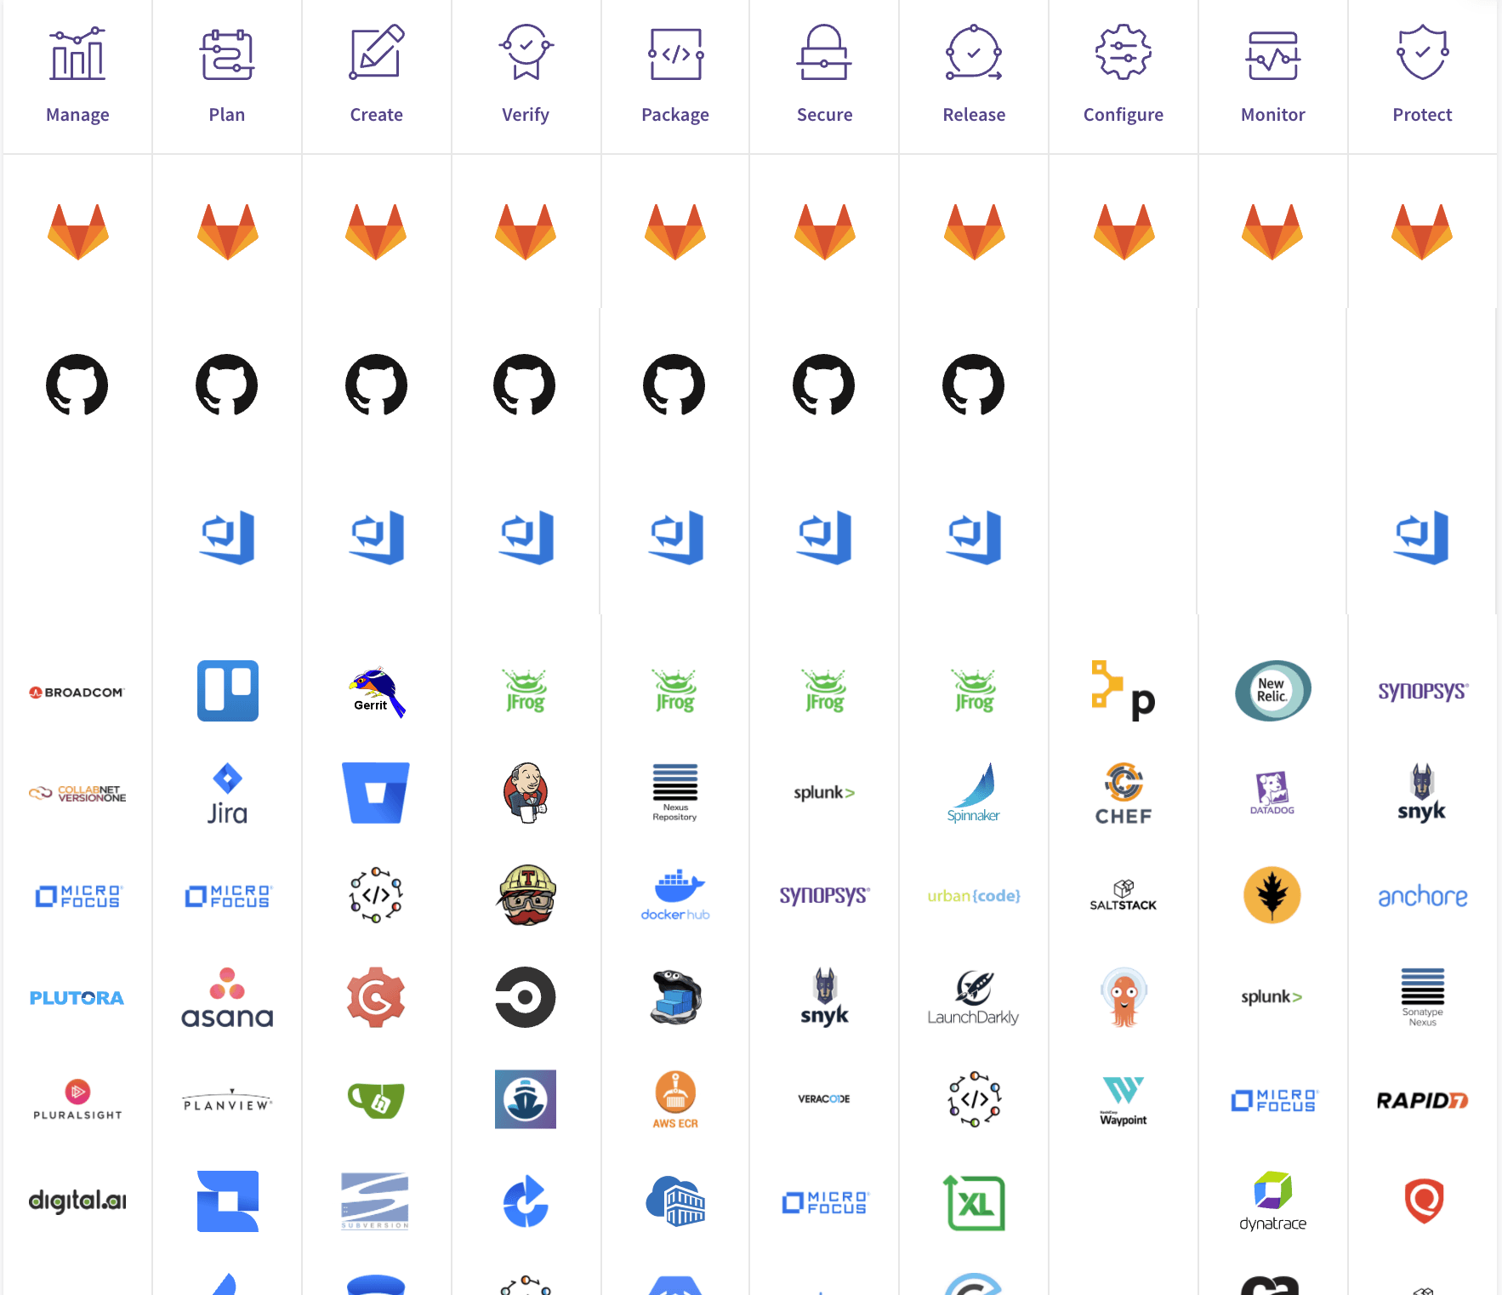Click the Micro Focus logo under Manage
This screenshot has height=1295, width=1502.
coord(78,896)
